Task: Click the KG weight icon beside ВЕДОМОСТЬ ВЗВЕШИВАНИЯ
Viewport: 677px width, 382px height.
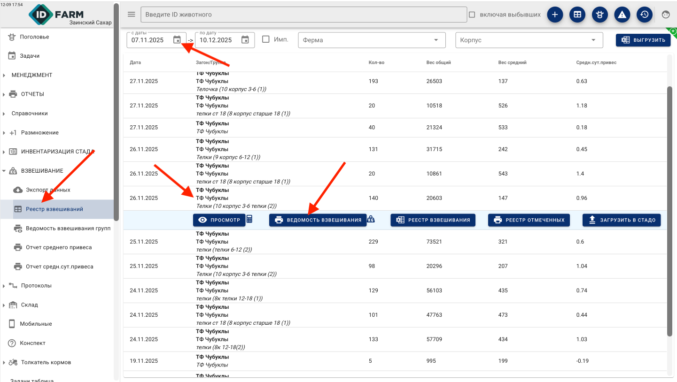Action: [371, 219]
